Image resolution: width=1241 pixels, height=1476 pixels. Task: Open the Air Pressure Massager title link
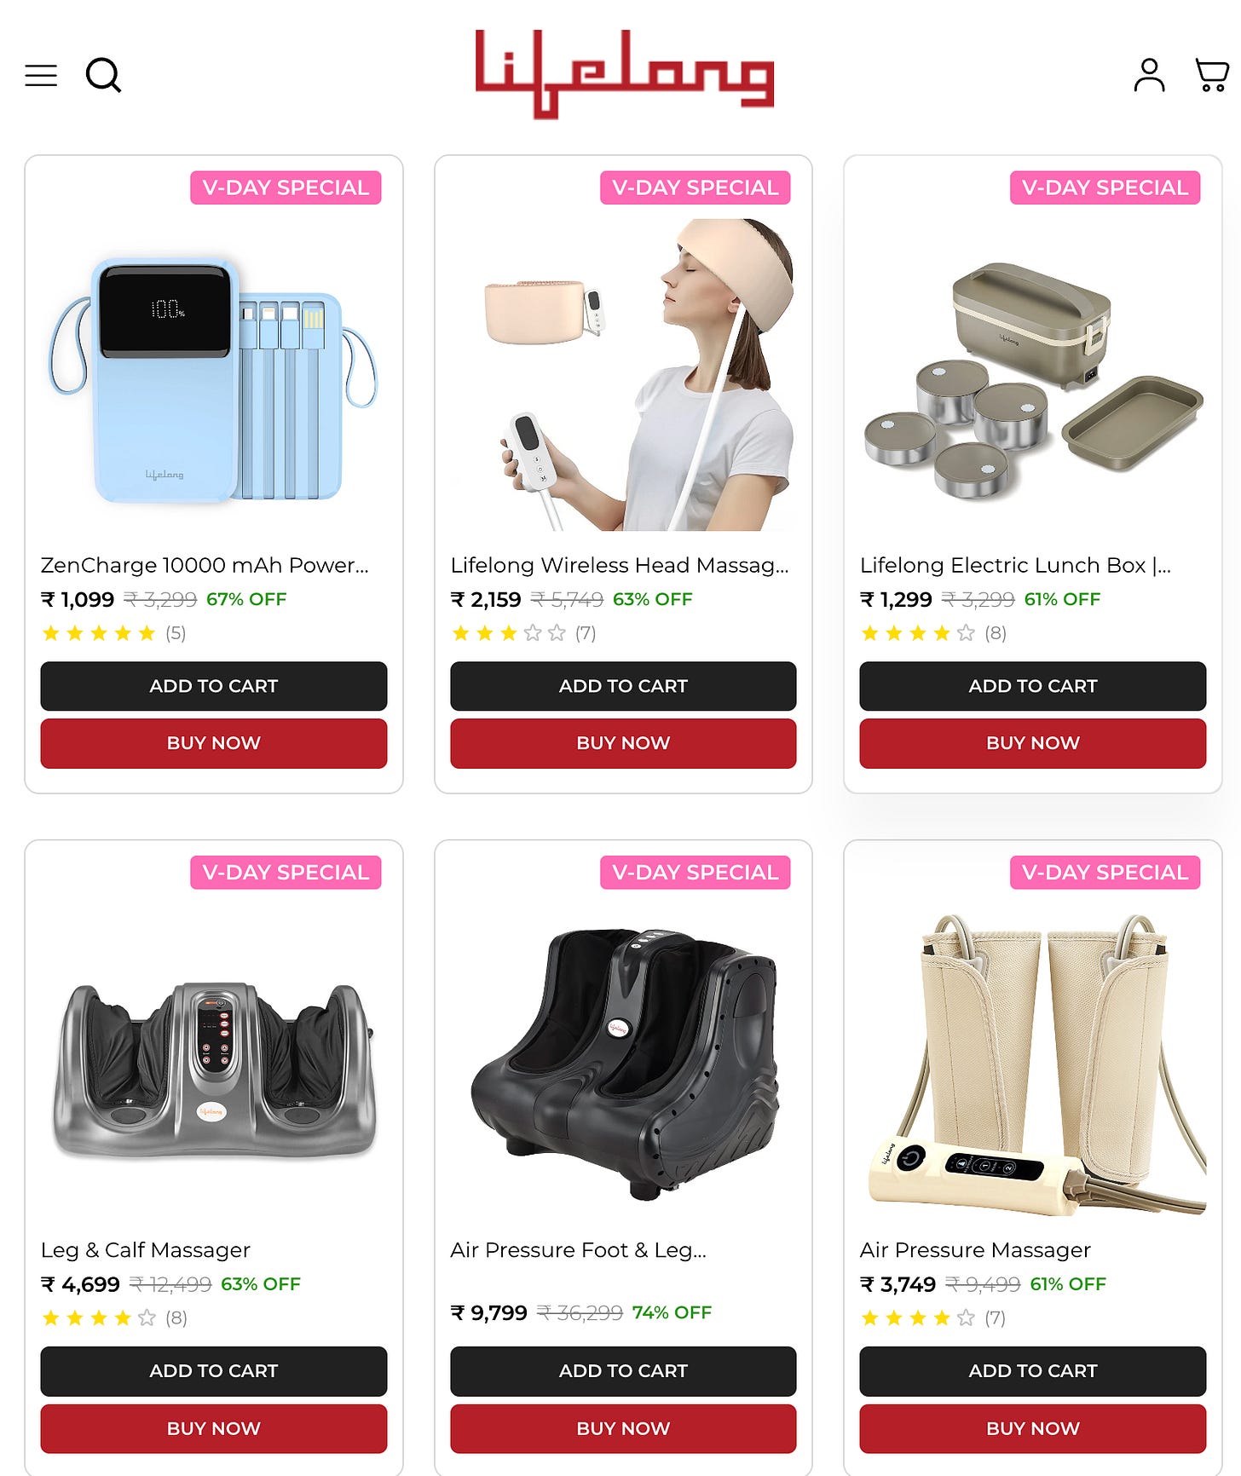click(x=975, y=1250)
